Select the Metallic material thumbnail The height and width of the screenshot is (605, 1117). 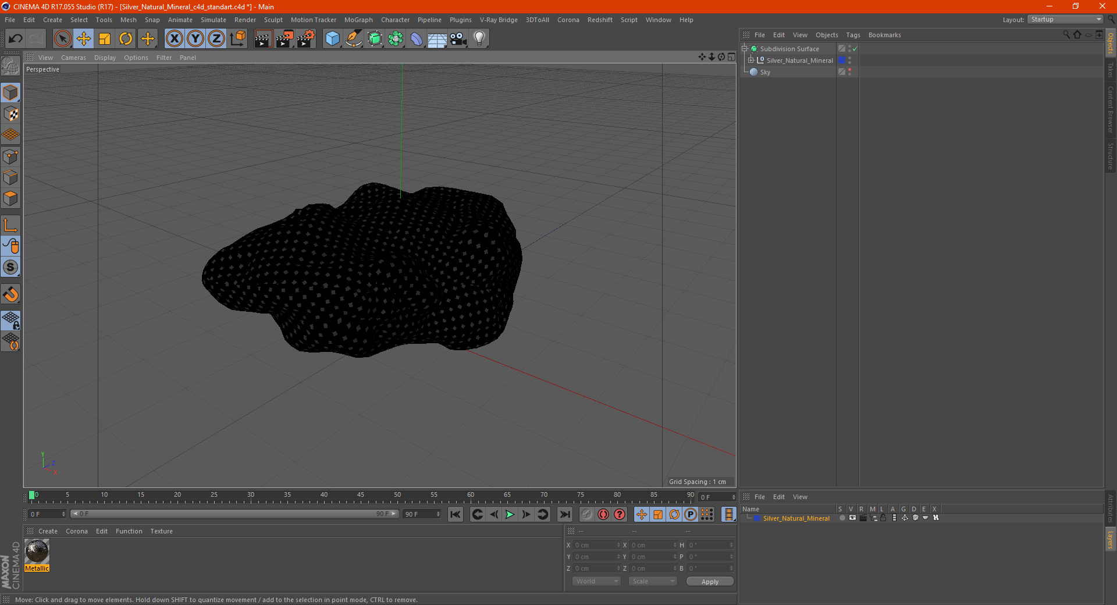click(37, 551)
